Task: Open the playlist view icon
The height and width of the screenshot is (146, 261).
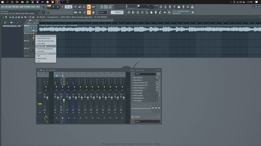Action: (x=129, y=13)
